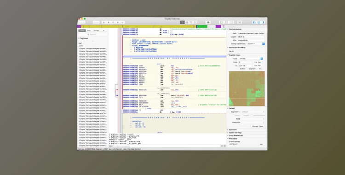Click the Segment button
The height and width of the screenshot is (175, 345).
point(252,69)
